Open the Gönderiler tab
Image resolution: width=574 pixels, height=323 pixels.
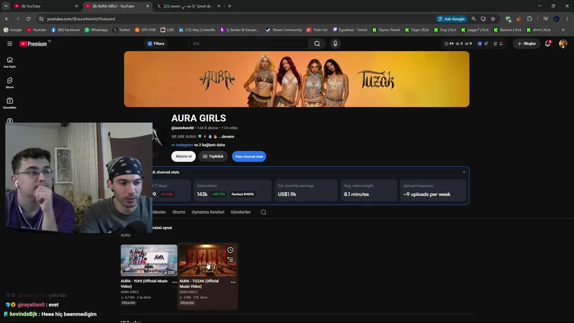point(241,212)
